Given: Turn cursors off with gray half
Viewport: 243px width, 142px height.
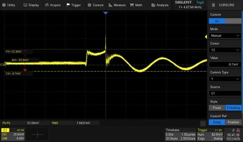Looking at the screenshot, I should pos(233,21).
